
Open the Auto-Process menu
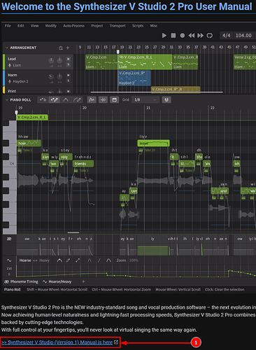(73, 26)
